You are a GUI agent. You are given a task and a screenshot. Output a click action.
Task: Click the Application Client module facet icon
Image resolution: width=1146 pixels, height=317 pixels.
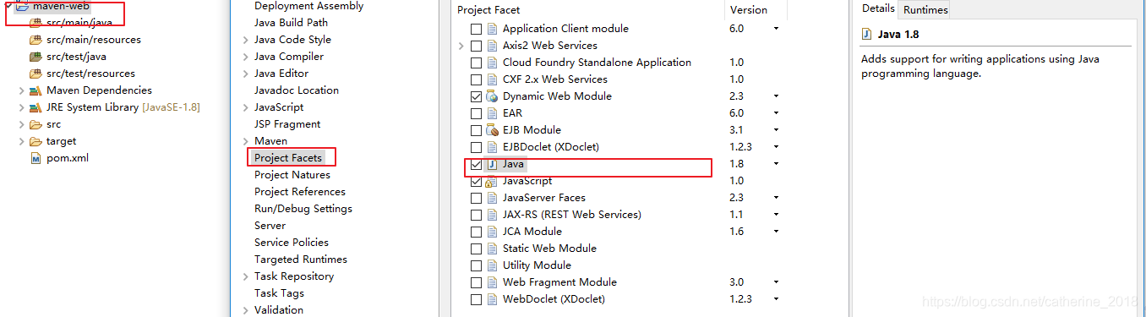pyautogui.click(x=492, y=29)
